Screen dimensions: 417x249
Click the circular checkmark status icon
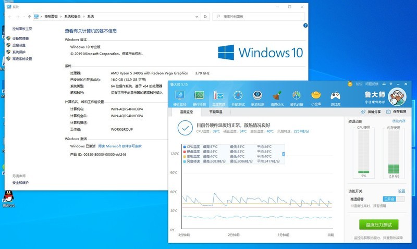(x=185, y=128)
